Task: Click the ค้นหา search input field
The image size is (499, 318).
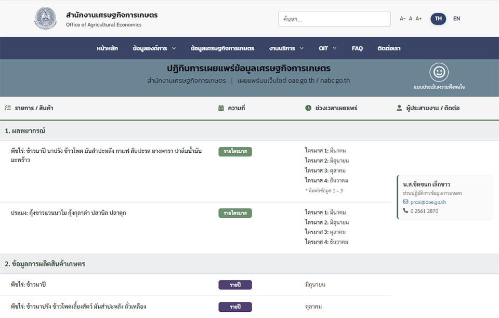Action: (x=334, y=19)
